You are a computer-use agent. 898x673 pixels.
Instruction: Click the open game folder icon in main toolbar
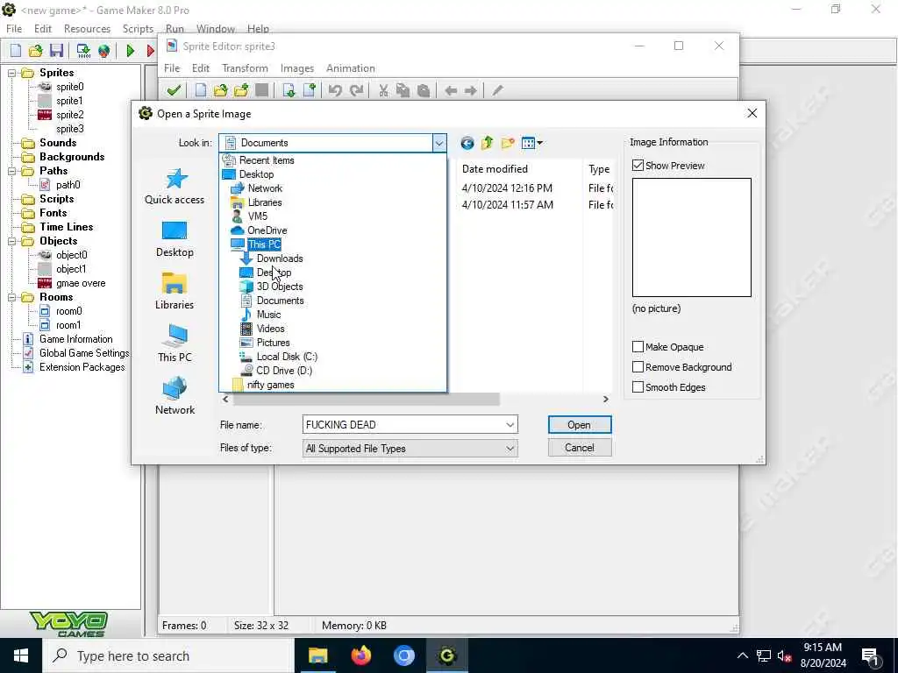(x=35, y=51)
